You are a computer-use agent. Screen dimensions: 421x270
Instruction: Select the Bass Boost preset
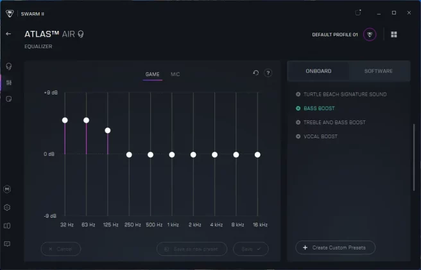coord(319,109)
